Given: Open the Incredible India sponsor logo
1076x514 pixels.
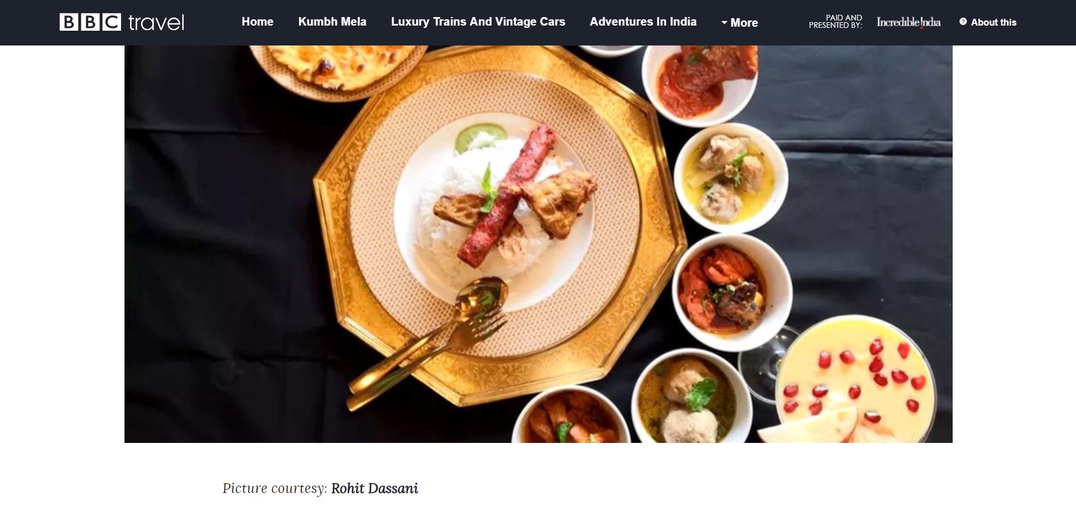Looking at the screenshot, I should pyautogui.click(x=908, y=22).
